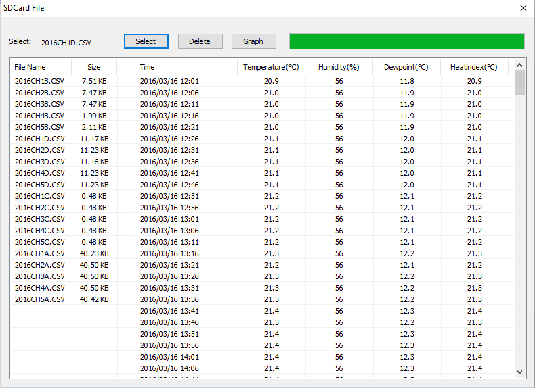Sort by File Name column header
535x388 pixels.
click(x=30, y=67)
